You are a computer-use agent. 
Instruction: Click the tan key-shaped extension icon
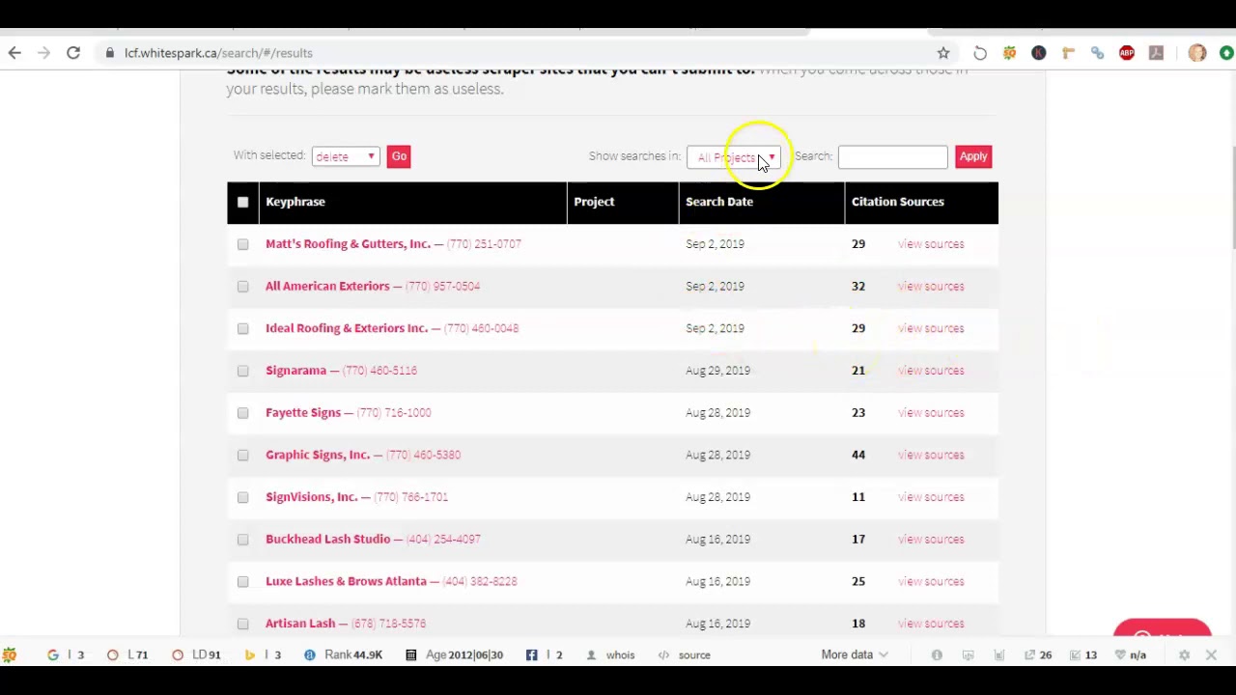(x=1068, y=53)
